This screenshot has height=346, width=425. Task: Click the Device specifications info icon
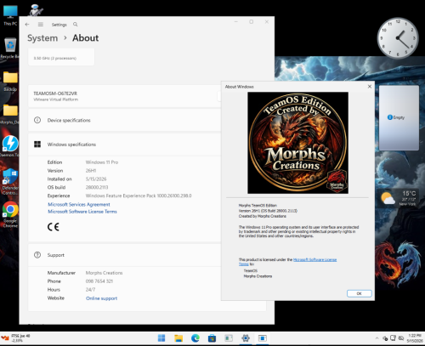pos(37,120)
